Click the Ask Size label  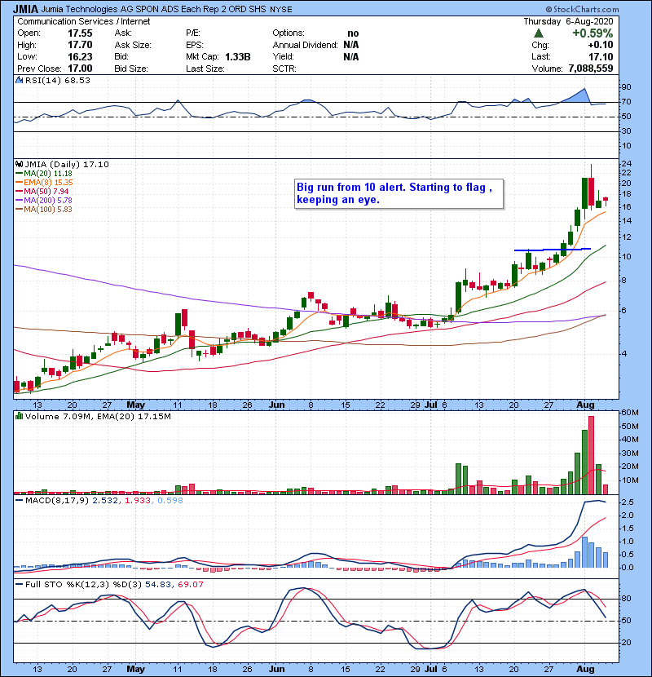[133, 45]
